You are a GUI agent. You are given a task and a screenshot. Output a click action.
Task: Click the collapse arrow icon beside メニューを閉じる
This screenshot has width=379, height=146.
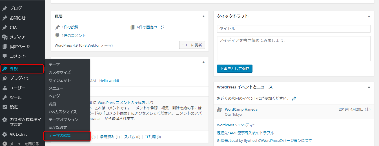[x=5, y=144]
